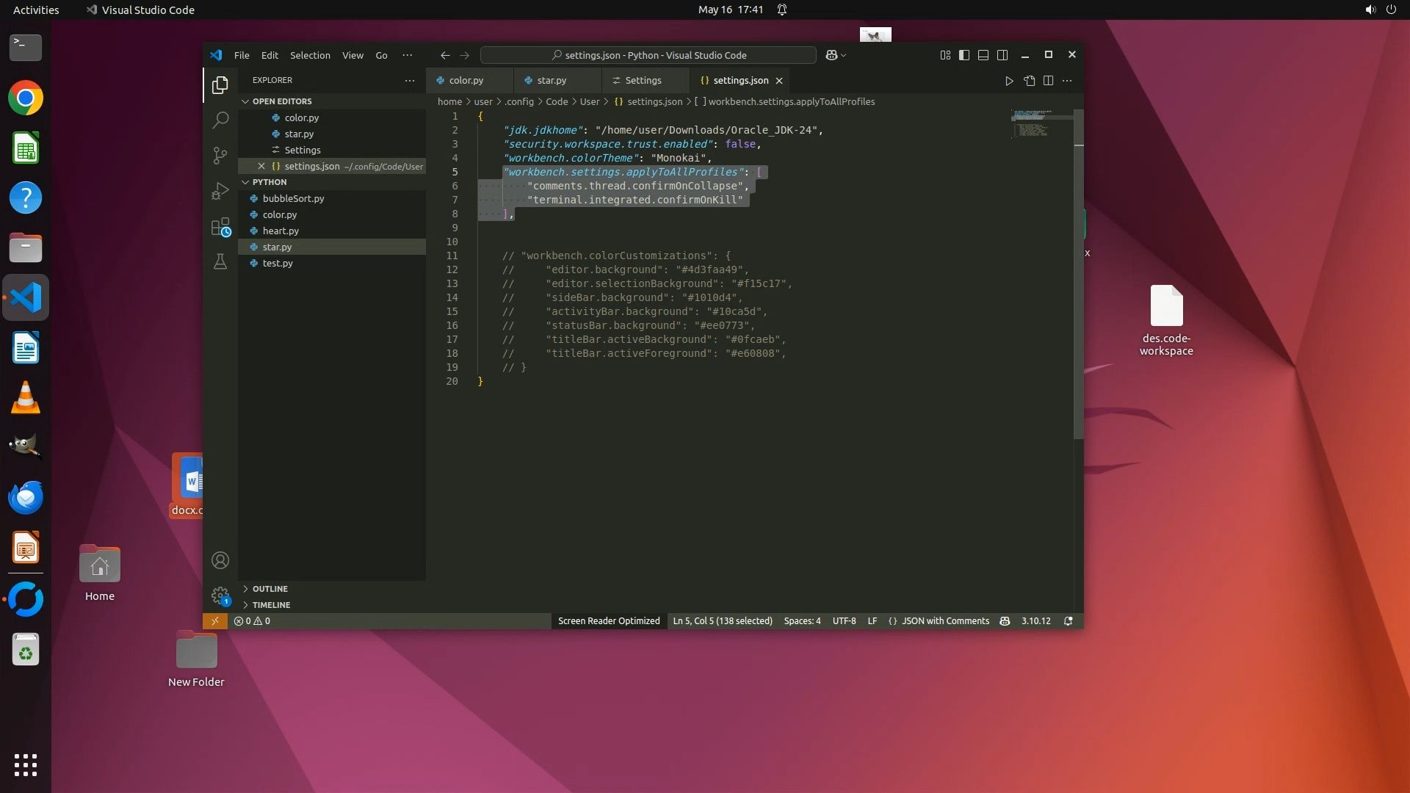Open the Run and Debug view
Screen dimensions: 1410x793
pos(220,191)
